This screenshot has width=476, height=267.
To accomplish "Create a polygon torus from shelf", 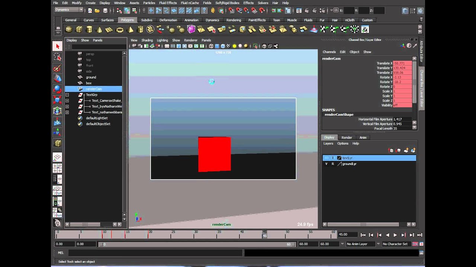I will (x=120, y=29).
